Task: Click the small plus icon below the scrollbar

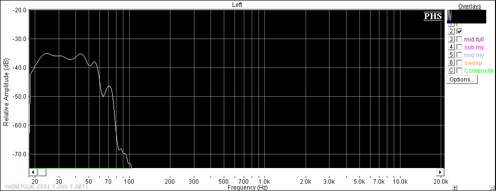Action: click(454, 187)
